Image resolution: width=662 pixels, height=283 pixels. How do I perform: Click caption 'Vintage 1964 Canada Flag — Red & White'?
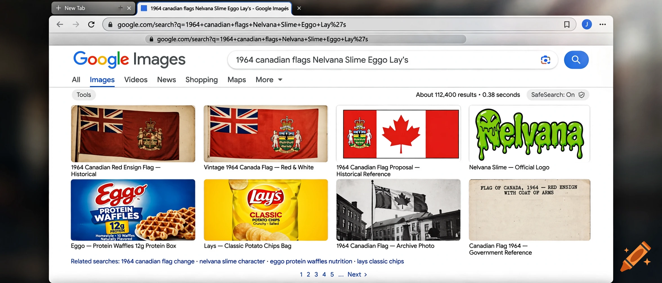tap(258, 167)
